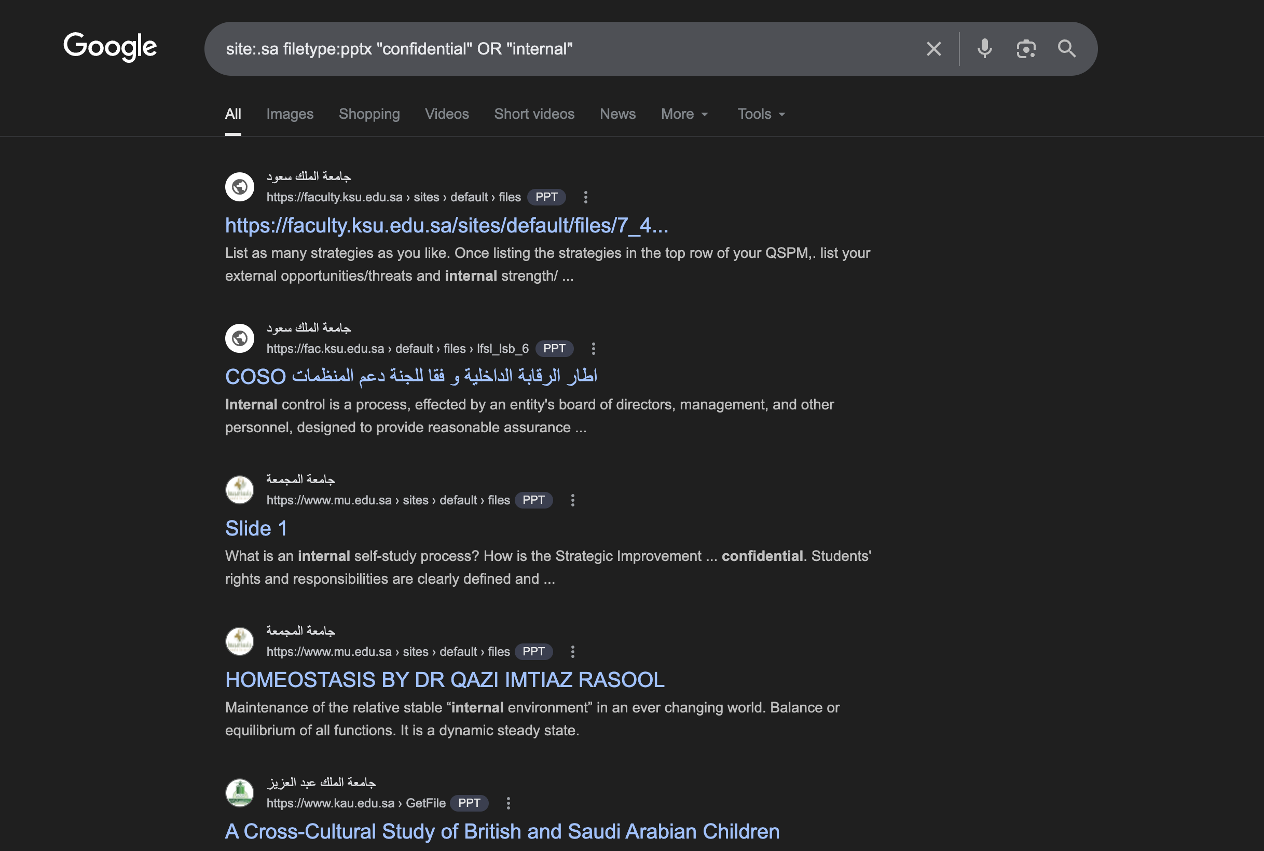Viewport: 1264px width, 851px height.
Task: Switch to the Short videos tab
Action: click(x=534, y=114)
